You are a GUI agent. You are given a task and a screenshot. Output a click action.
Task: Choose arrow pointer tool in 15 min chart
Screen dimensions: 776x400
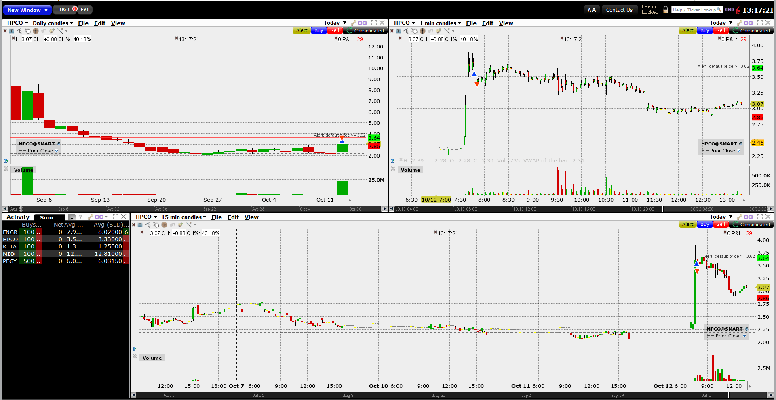pos(148,225)
